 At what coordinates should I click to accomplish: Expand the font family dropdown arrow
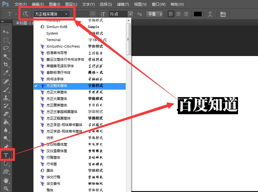(x=66, y=14)
